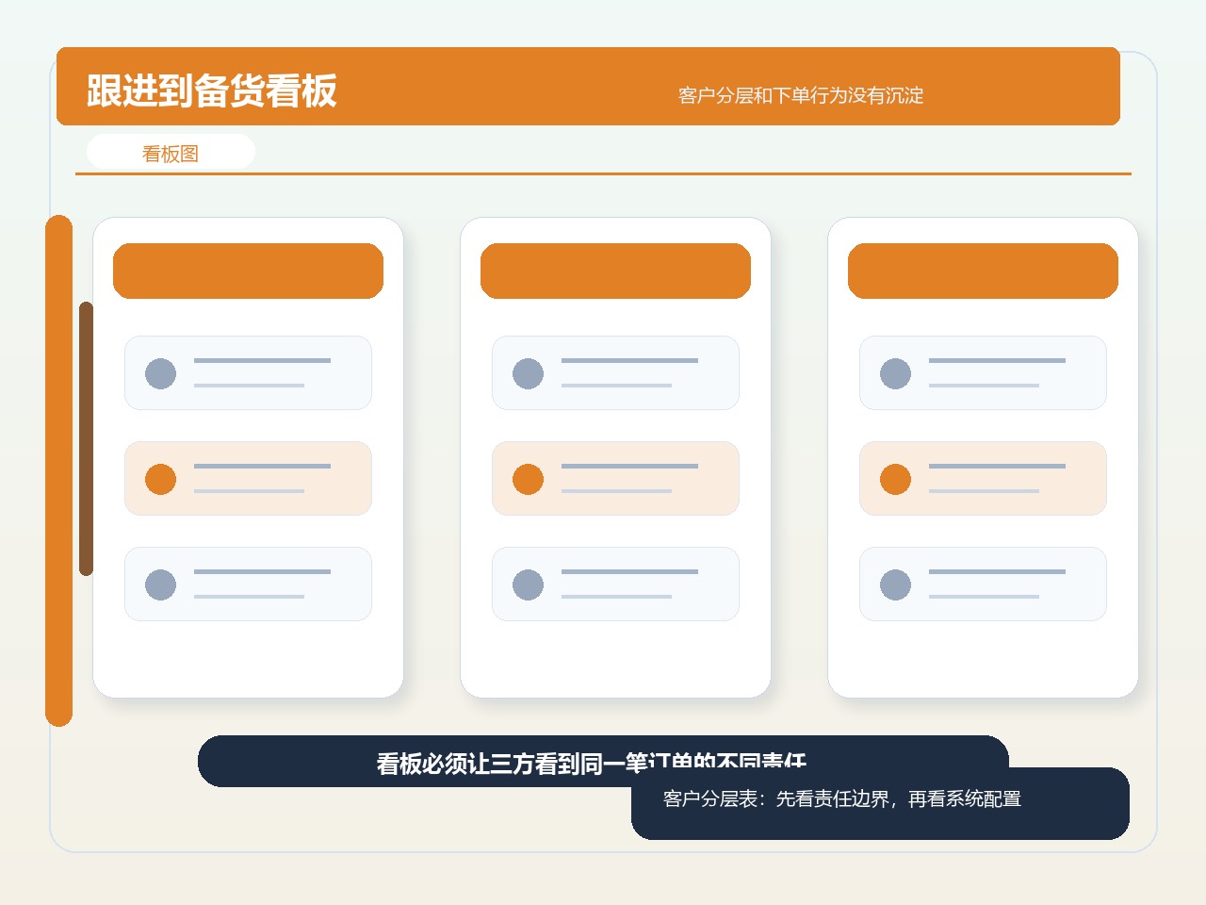Click the 看板图 tab pill
This screenshot has width=1206, height=905.
click(x=171, y=152)
